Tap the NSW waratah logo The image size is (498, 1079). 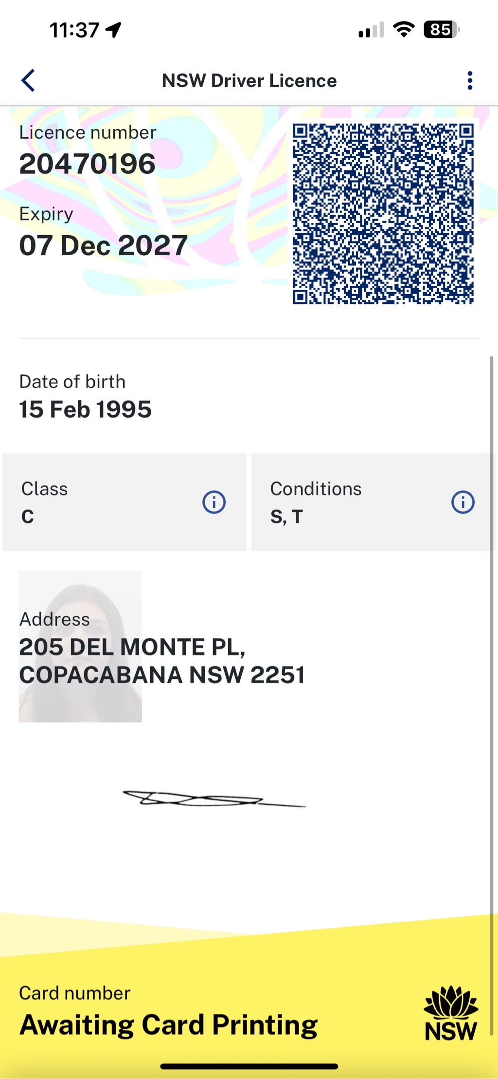click(x=451, y=1013)
